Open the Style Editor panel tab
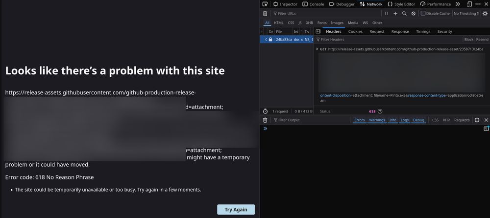 click(x=401, y=4)
